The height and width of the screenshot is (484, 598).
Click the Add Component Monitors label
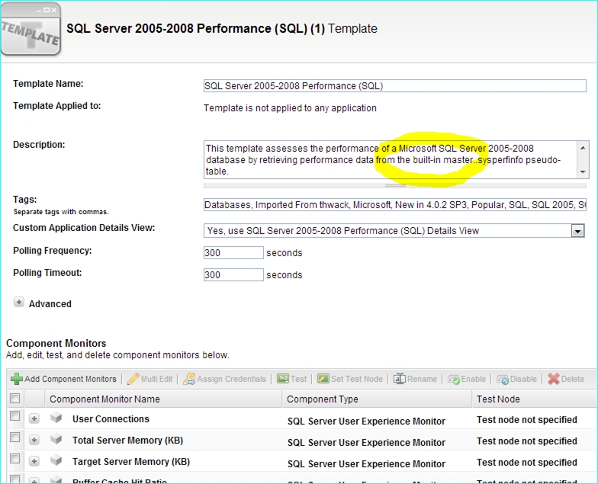(x=70, y=379)
